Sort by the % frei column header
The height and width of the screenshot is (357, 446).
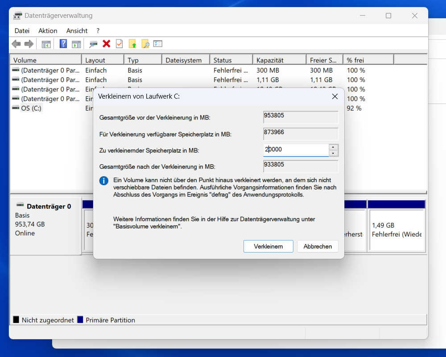click(x=369, y=60)
